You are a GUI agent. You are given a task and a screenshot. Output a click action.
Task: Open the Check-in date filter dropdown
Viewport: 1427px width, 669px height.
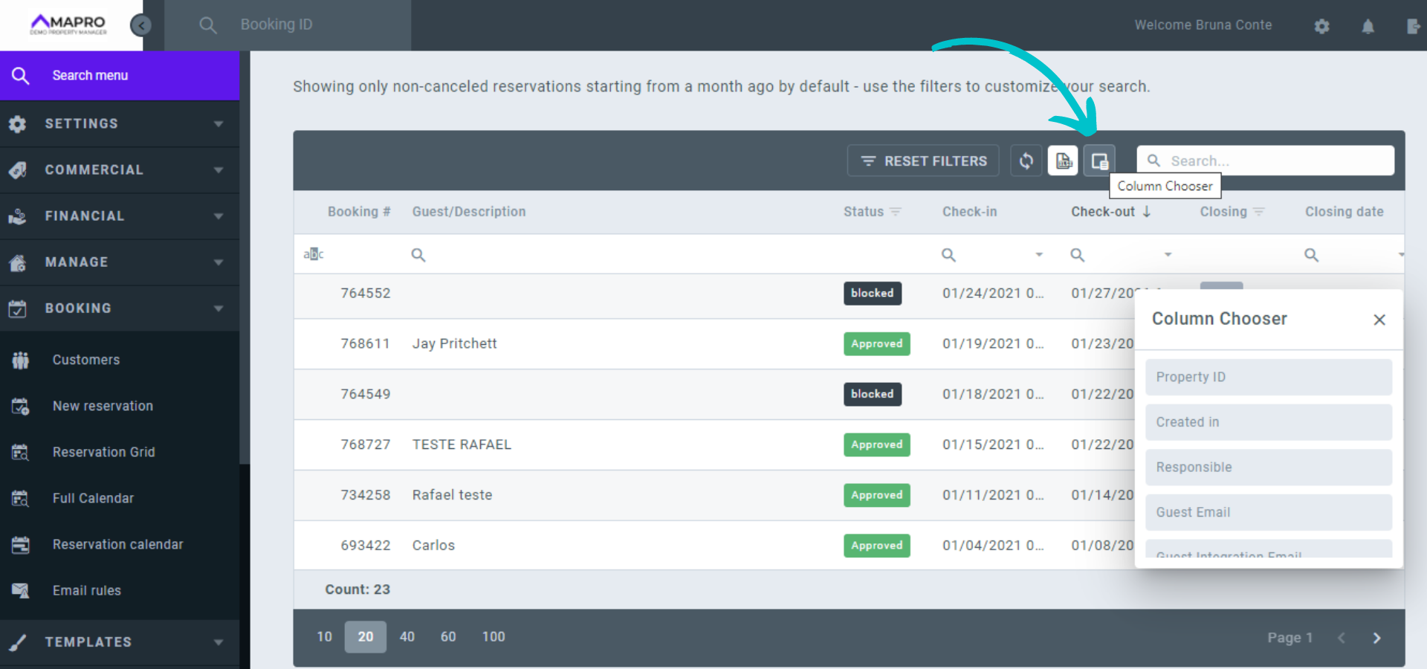click(1039, 255)
